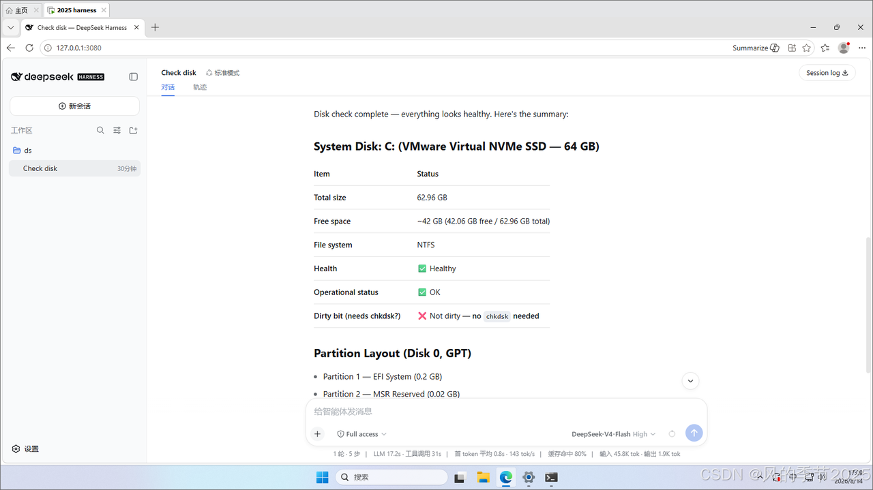
Task: Focus the message input field
Action: pyautogui.click(x=506, y=412)
